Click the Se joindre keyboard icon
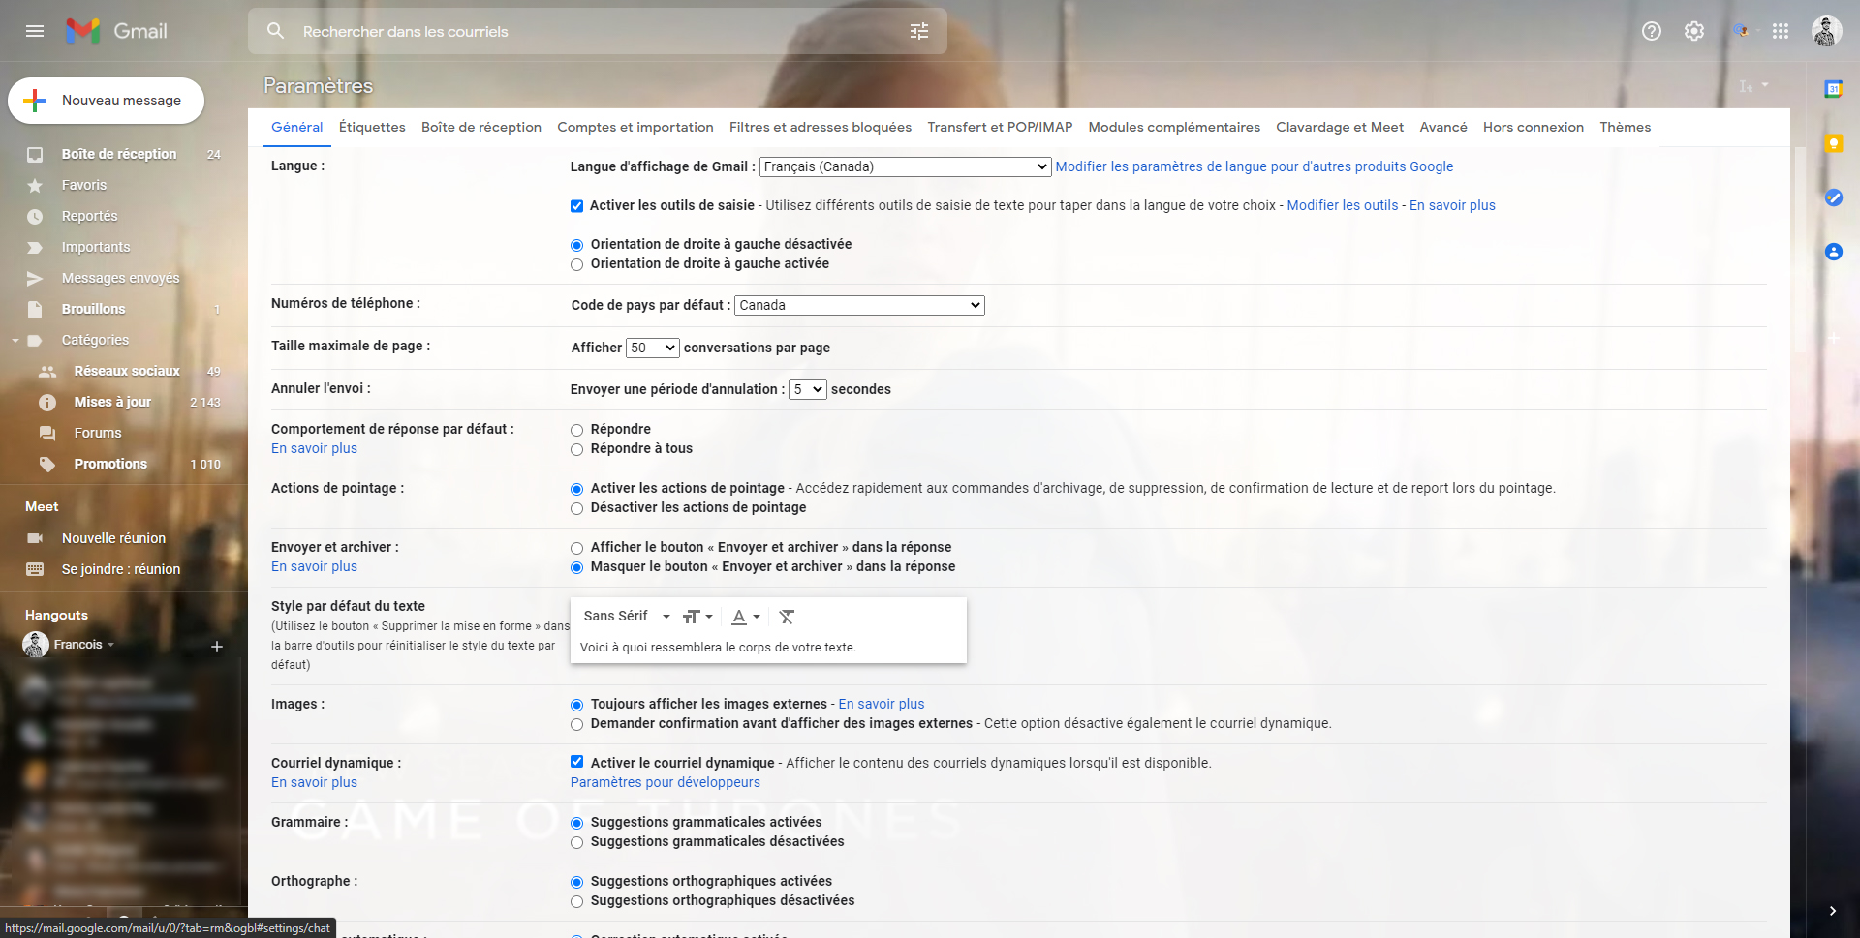 pyautogui.click(x=35, y=569)
